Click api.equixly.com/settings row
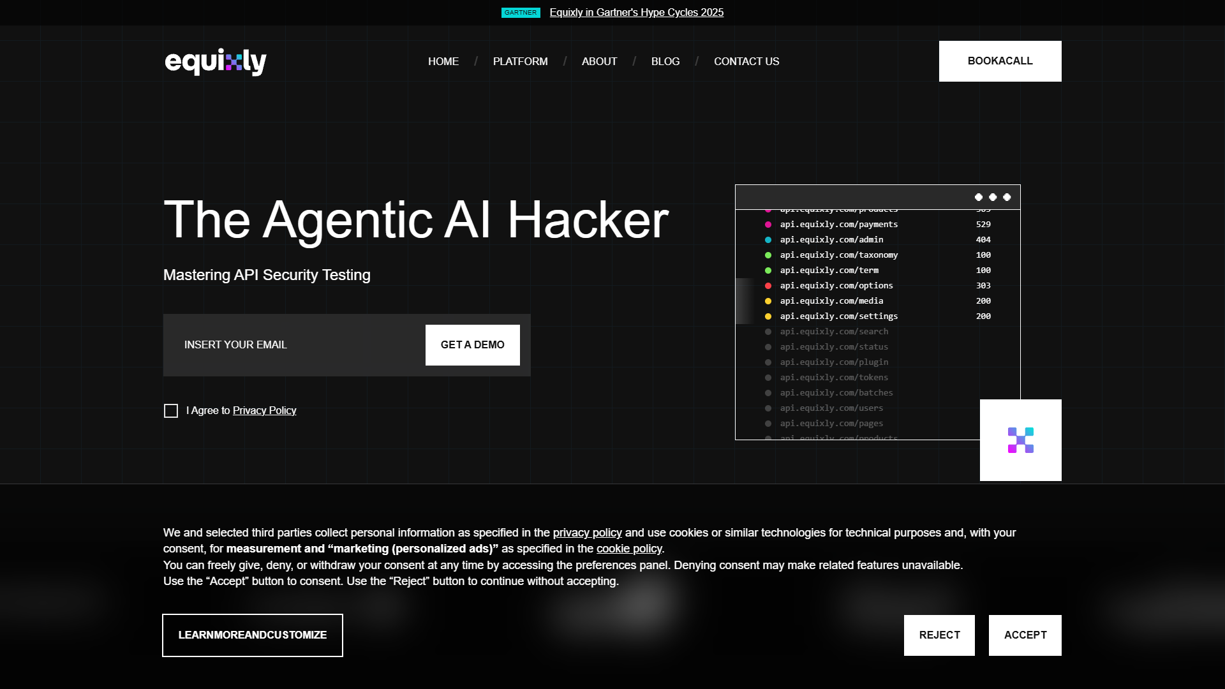This screenshot has width=1225, height=689. point(877,316)
